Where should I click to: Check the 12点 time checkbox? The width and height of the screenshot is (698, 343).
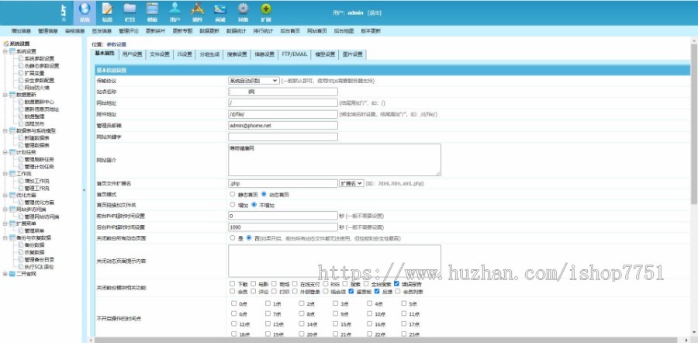click(x=233, y=324)
